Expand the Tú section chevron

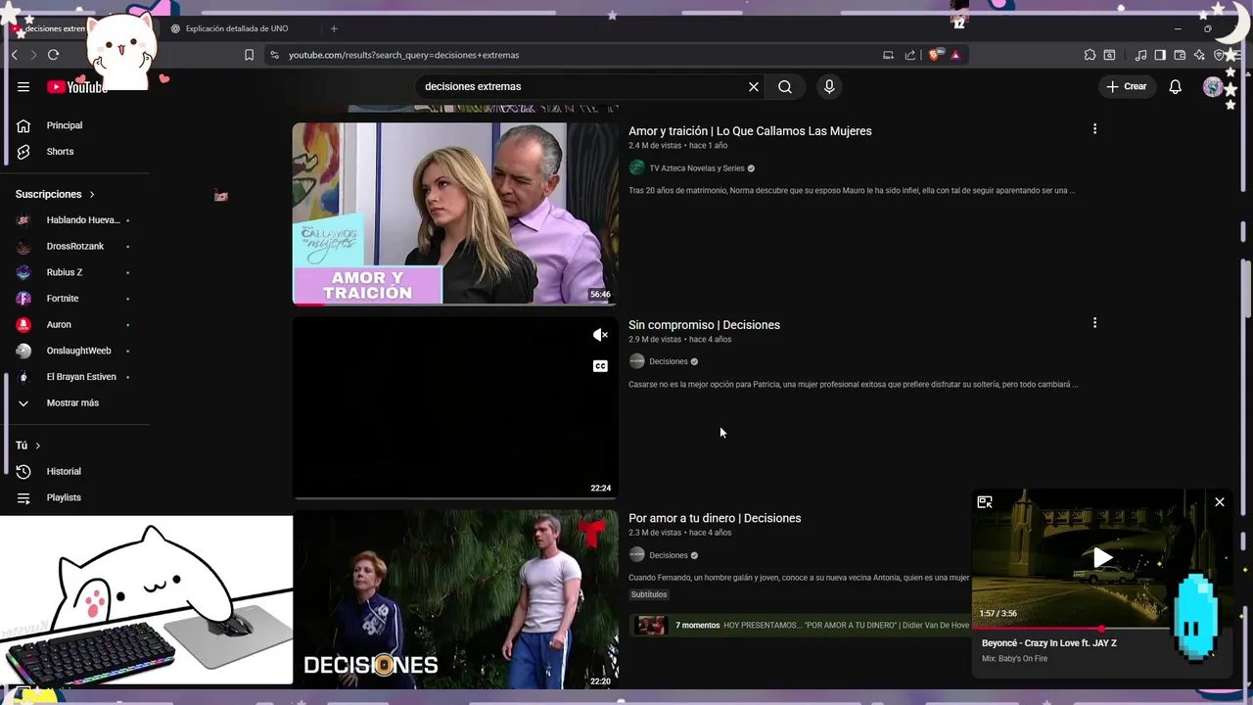(x=38, y=446)
